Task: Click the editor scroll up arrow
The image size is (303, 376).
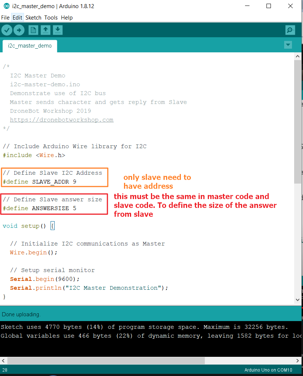Action: (297, 56)
